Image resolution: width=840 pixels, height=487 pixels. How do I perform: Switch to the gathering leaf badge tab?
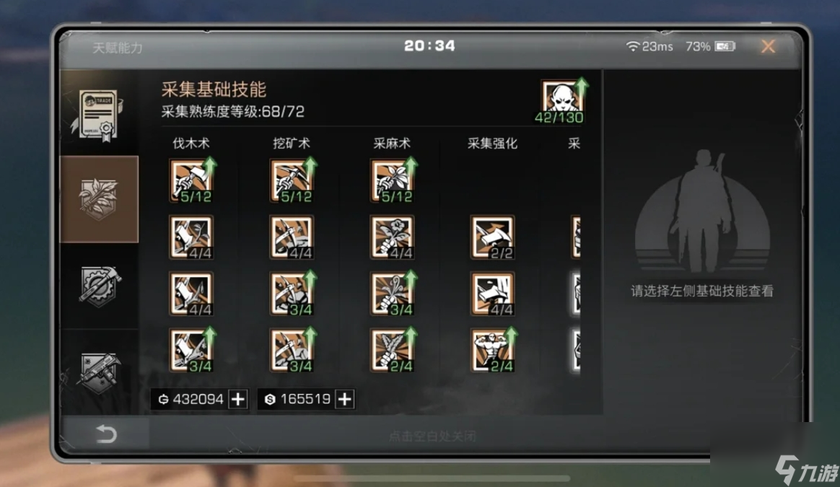tap(99, 199)
